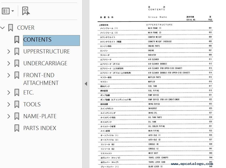Click the TRAVEL LEVER (CANOPY) entry

coord(159,158)
